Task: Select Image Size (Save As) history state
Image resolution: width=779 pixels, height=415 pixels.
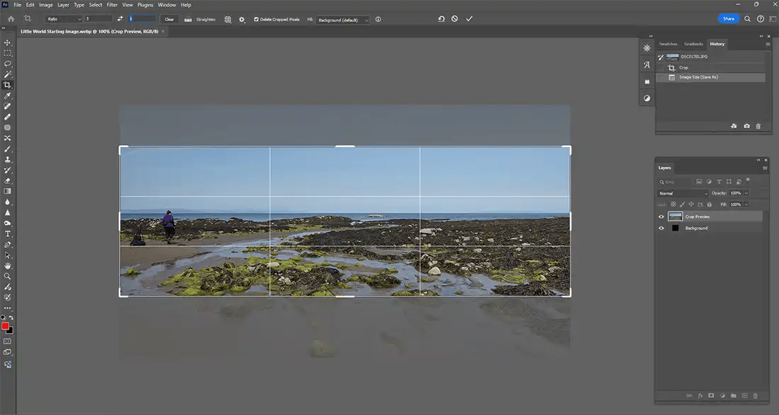Action: coord(710,77)
